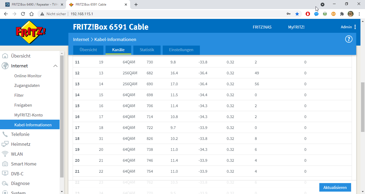Click the Übersicht house icon in sidebar
365x194 pixels.
pyautogui.click(x=5, y=56)
